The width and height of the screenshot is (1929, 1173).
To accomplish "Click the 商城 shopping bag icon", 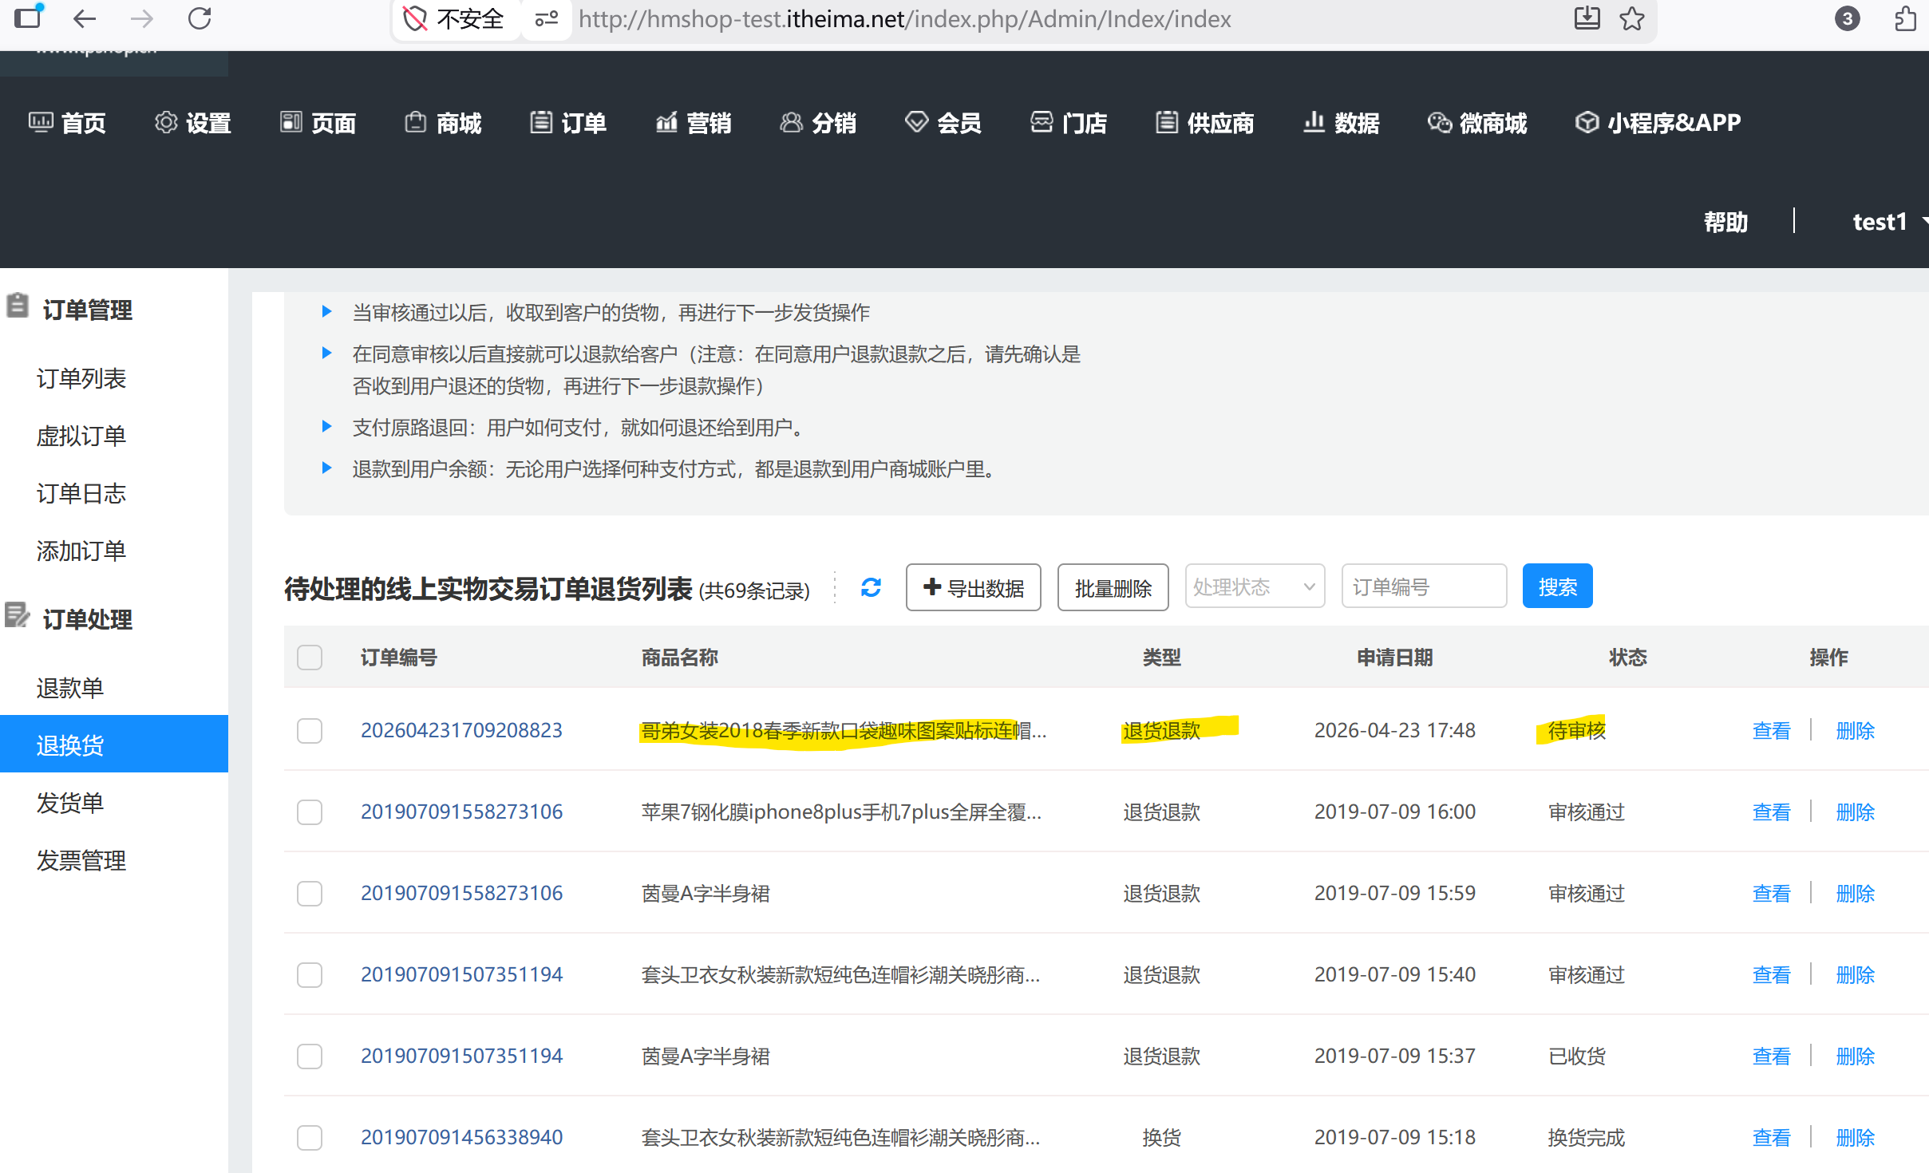I will tap(416, 122).
